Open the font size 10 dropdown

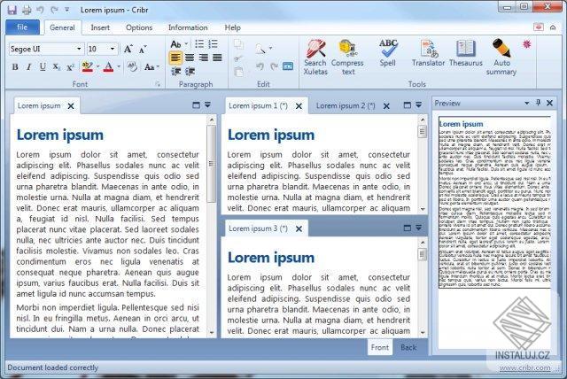(113, 49)
